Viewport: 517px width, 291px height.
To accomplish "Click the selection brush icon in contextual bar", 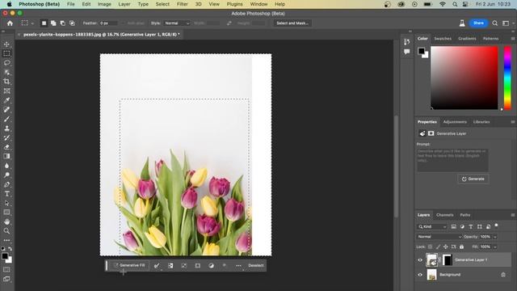I will click(157, 265).
